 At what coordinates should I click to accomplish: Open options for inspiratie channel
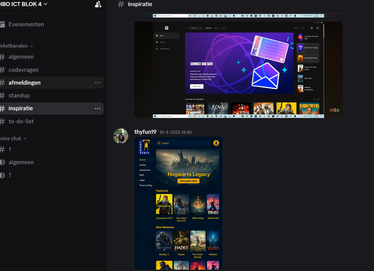tap(98, 109)
